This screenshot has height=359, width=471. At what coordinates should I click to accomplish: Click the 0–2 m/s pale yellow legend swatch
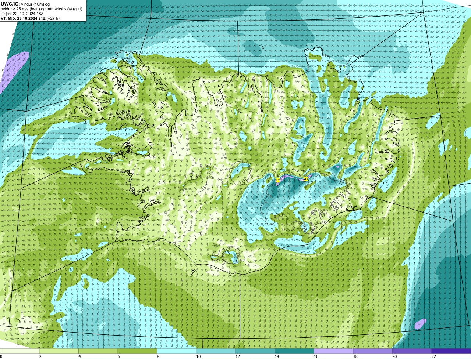[20, 351]
